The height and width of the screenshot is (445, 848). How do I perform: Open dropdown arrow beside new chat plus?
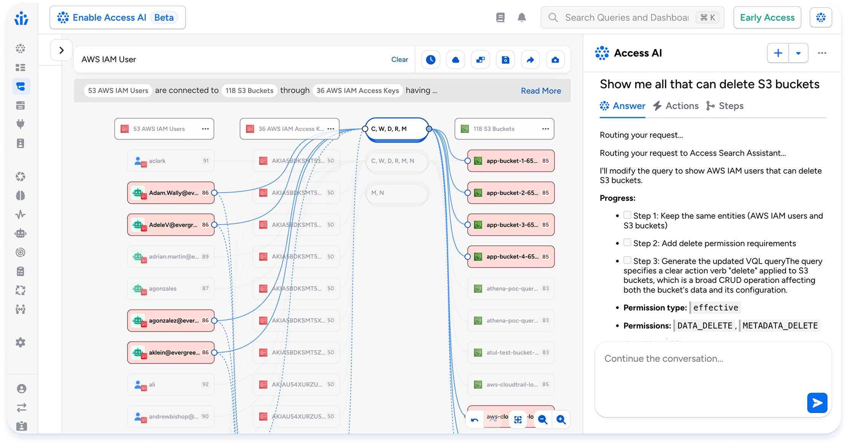(x=799, y=53)
